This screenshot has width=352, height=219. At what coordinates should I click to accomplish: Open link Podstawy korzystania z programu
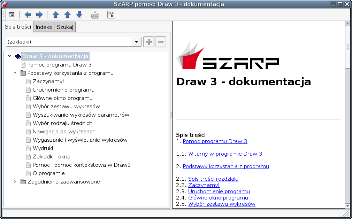click(226, 166)
